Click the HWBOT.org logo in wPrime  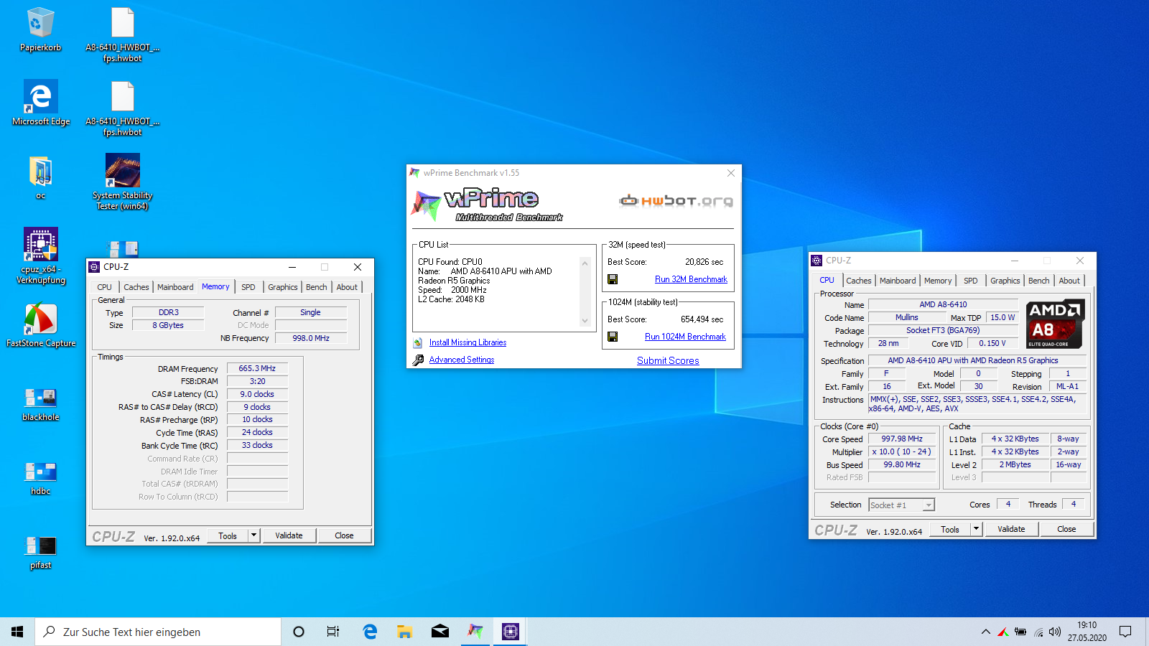pyautogui.click(x=676, y=200)
